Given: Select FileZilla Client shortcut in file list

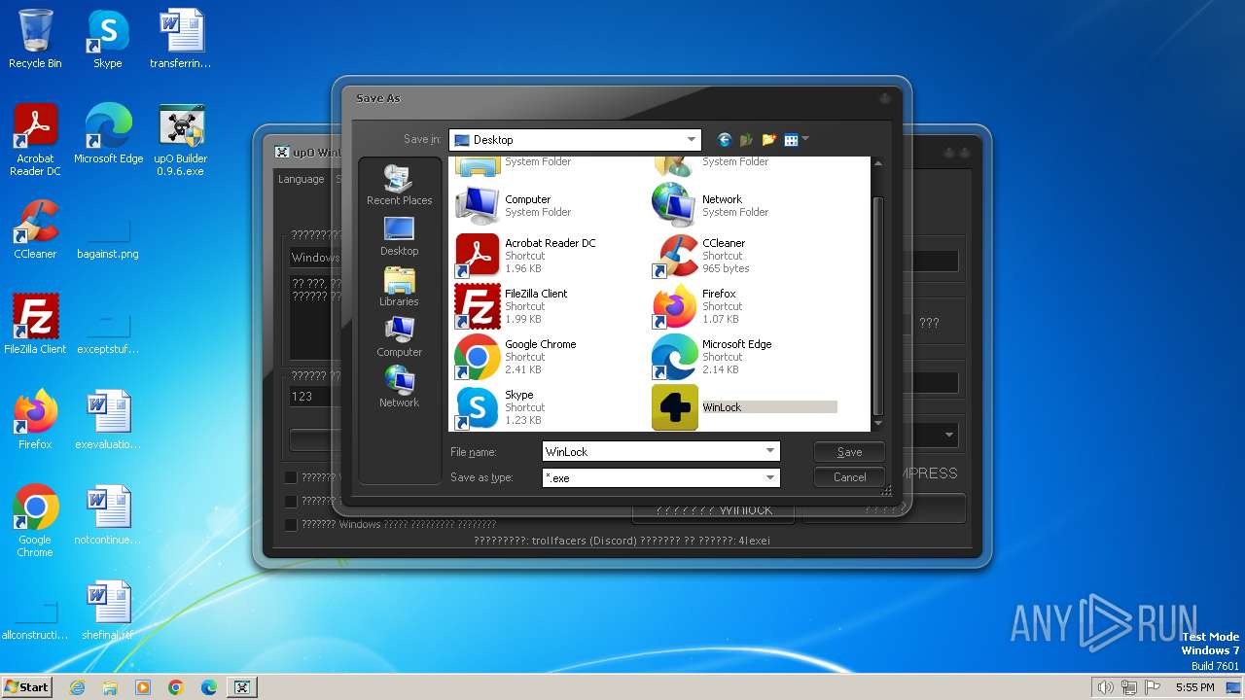Looking at the screenshot, I should (x=512, y=305).
